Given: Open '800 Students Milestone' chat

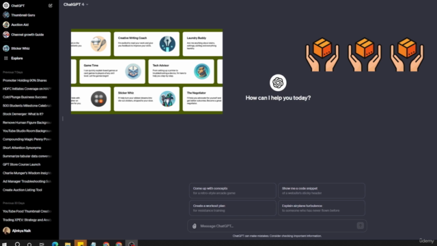Looking at the screenshot, I should click(x=27, y=106).
